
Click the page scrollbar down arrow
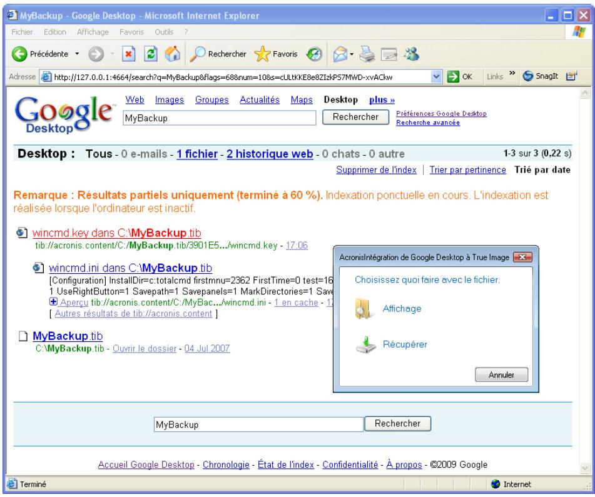click(x=585, y=468)
